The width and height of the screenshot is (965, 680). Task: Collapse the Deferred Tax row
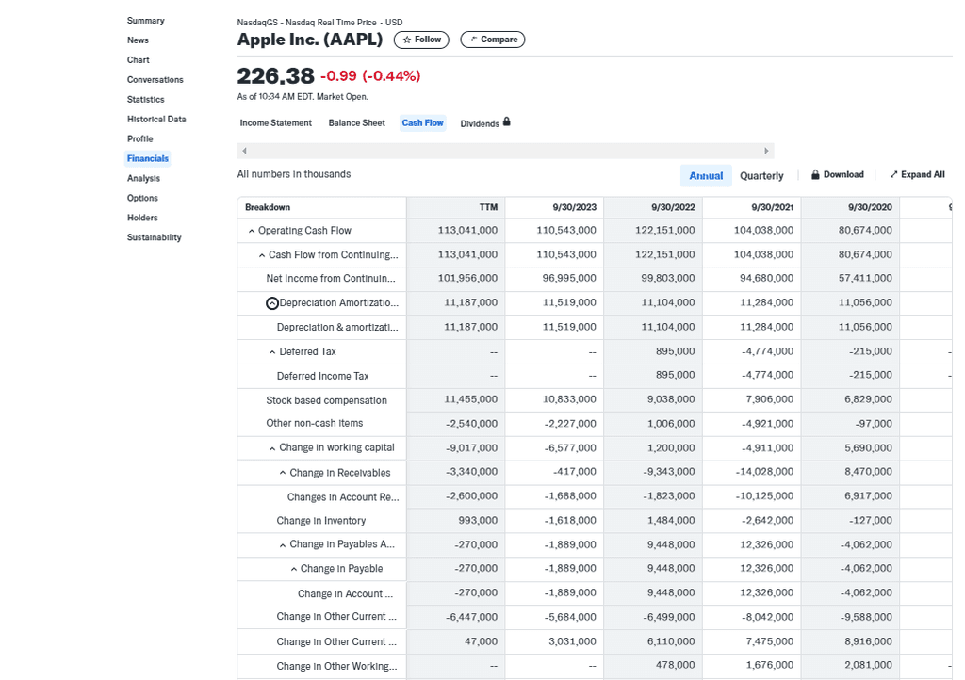(272, 352)
